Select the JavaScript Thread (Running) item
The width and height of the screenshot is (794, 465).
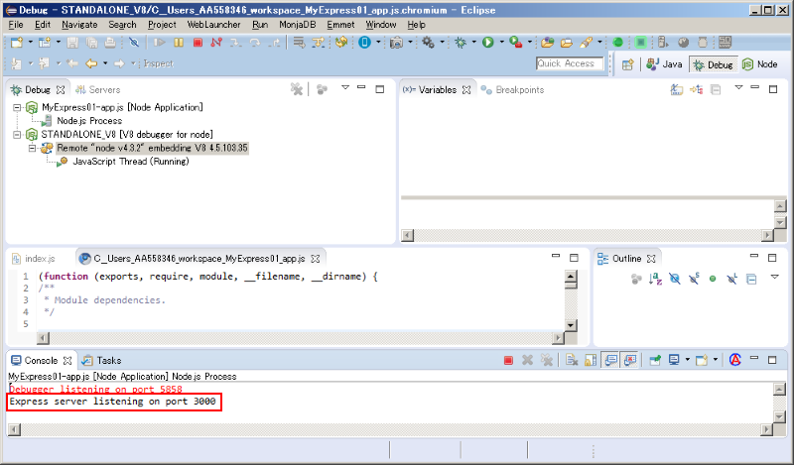(x=131, y=162)
